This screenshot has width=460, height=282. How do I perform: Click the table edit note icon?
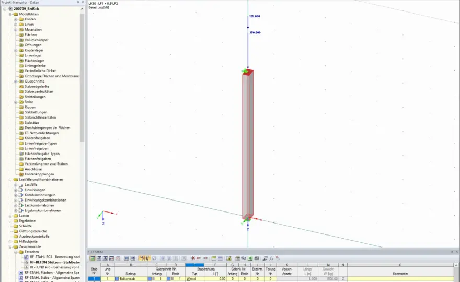229,258
